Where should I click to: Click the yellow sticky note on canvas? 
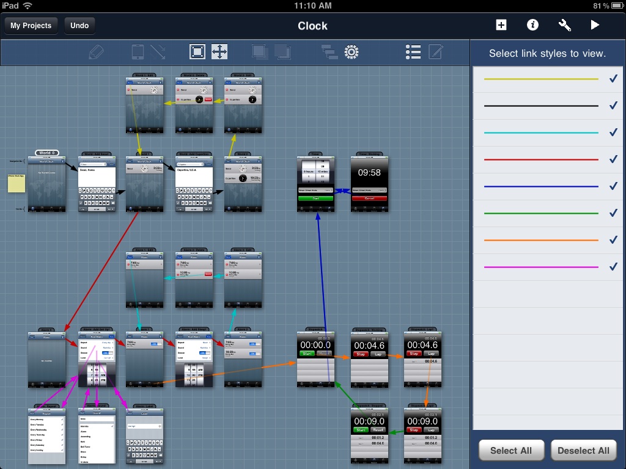point(17,183)
